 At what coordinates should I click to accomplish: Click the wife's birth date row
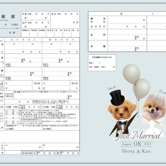click(61, 52)
